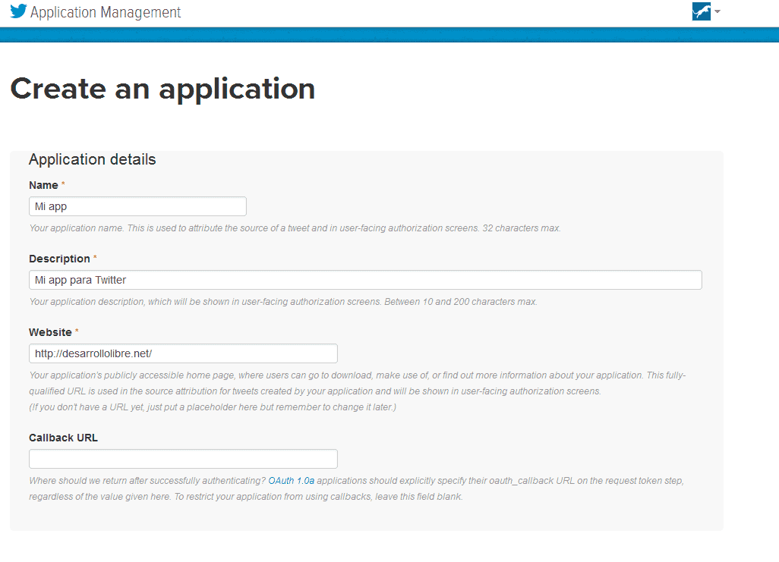Click the "Create an application" heading
Screen dimensions: 779x562
point(162,89)
